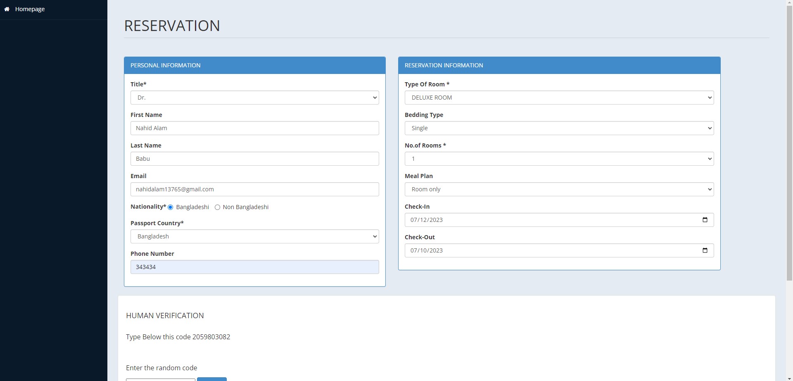Open the Check-In date calendar picker
Screen dimensions: 793x381
click(x=704, y=219)
